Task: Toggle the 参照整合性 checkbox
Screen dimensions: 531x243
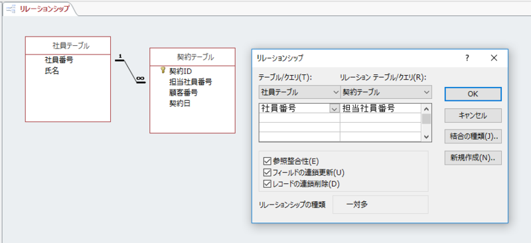Action: [x=267, y=161]
